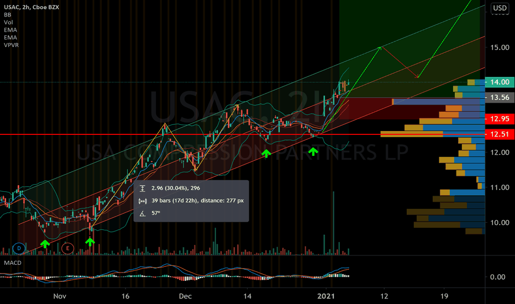This screenshot has width=515, height=304.
Task: Click the 14 date label on time axis
Action: (x=248, y=296)
